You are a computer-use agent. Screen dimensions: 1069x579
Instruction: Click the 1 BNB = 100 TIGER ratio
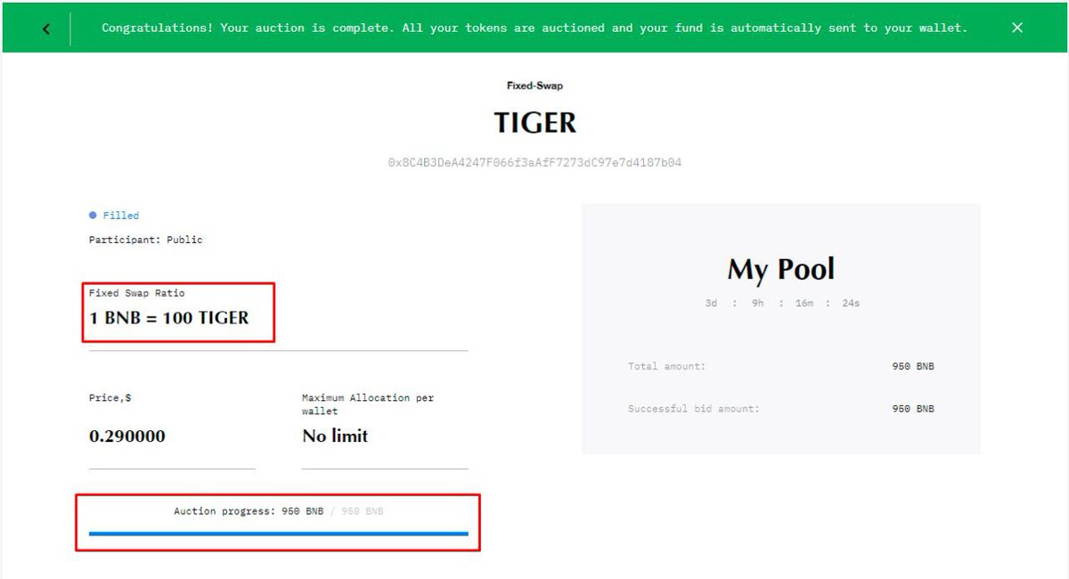(x=169, y=318)
